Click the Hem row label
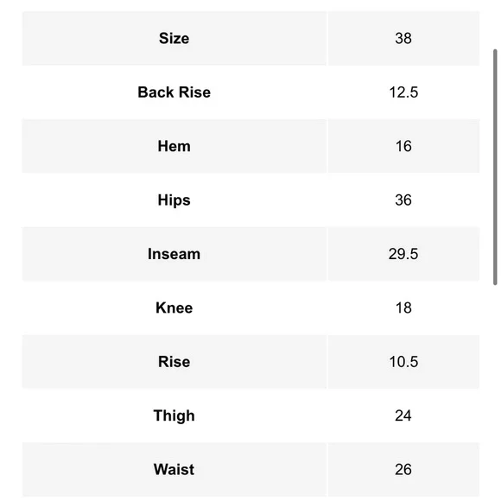The image size is (501, 501). tap(174, 146)
